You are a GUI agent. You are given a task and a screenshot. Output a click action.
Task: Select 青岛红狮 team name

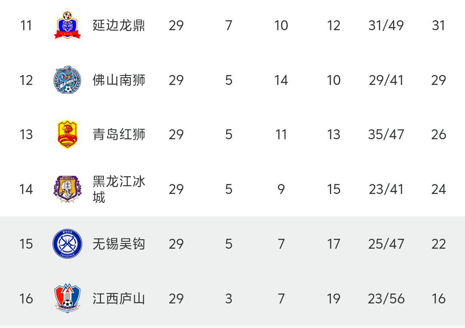click(118, 134)
